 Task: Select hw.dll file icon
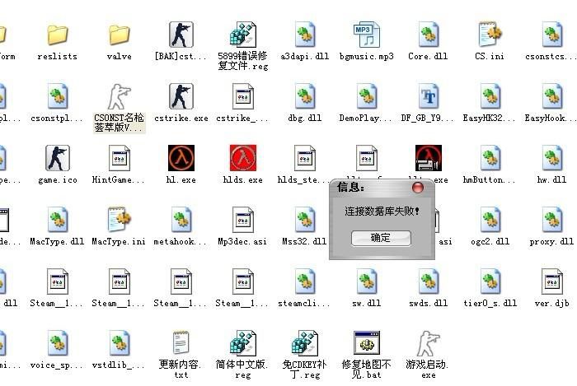coord(552,158)
